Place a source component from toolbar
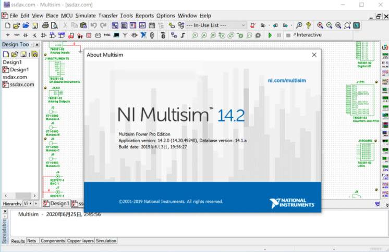This screenshot has width=389, height=252. pos(8,35)
